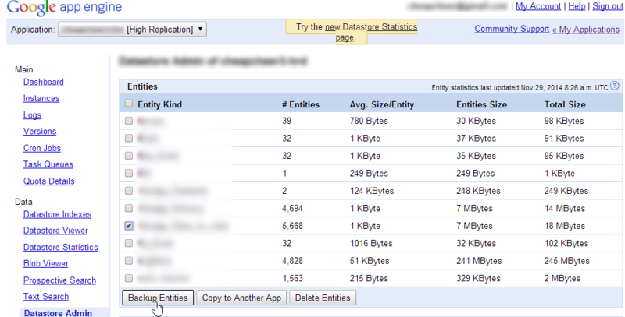The height and width of the screenshot is (317, 625).
Task: Check the row with 1016 Bytes average size
Action: (128, 243)
